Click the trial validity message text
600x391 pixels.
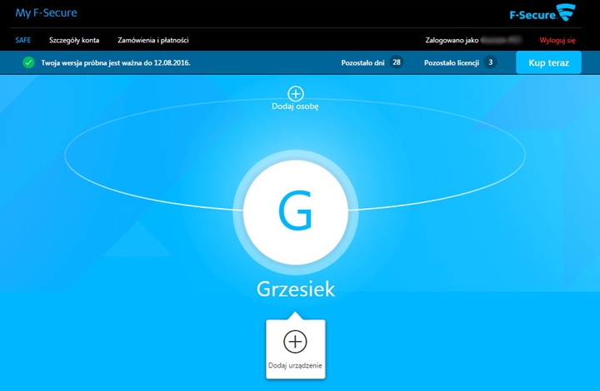point(116,62)
